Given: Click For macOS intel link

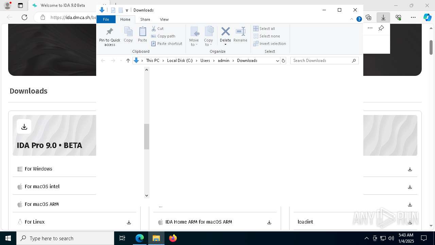Looking at the screenshot, I should coord(42,186).
